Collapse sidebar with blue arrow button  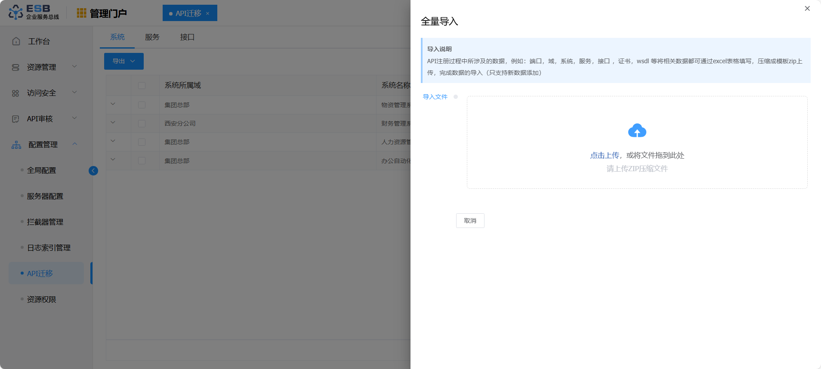pyautogui.click(x=93, y=171)
